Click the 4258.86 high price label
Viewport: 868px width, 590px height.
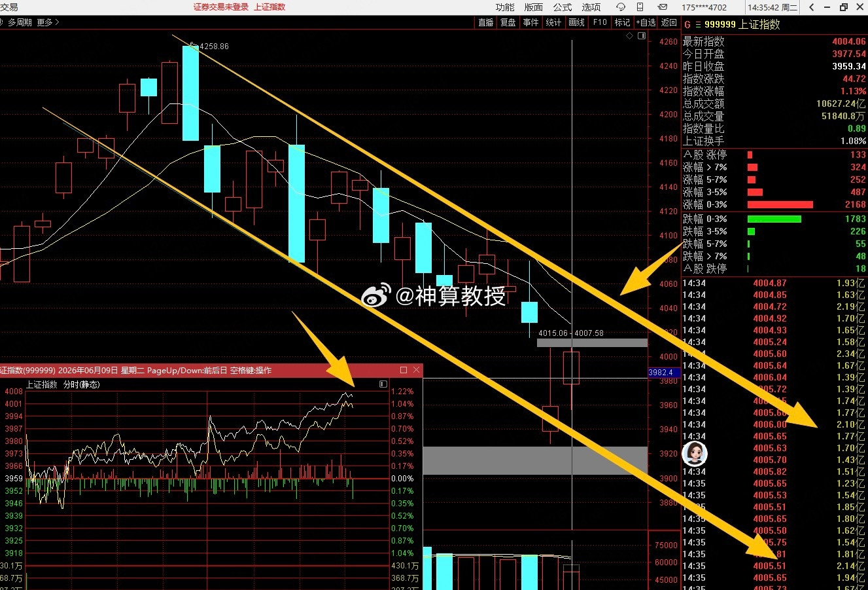pyautogui.click(x=215, y=46)
